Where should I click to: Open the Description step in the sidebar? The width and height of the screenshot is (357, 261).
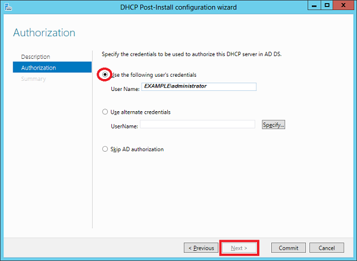point(36,56)
